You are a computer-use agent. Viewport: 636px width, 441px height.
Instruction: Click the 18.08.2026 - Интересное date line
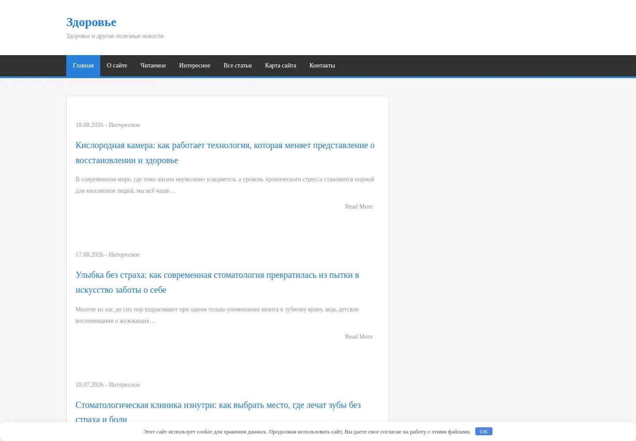107,125
